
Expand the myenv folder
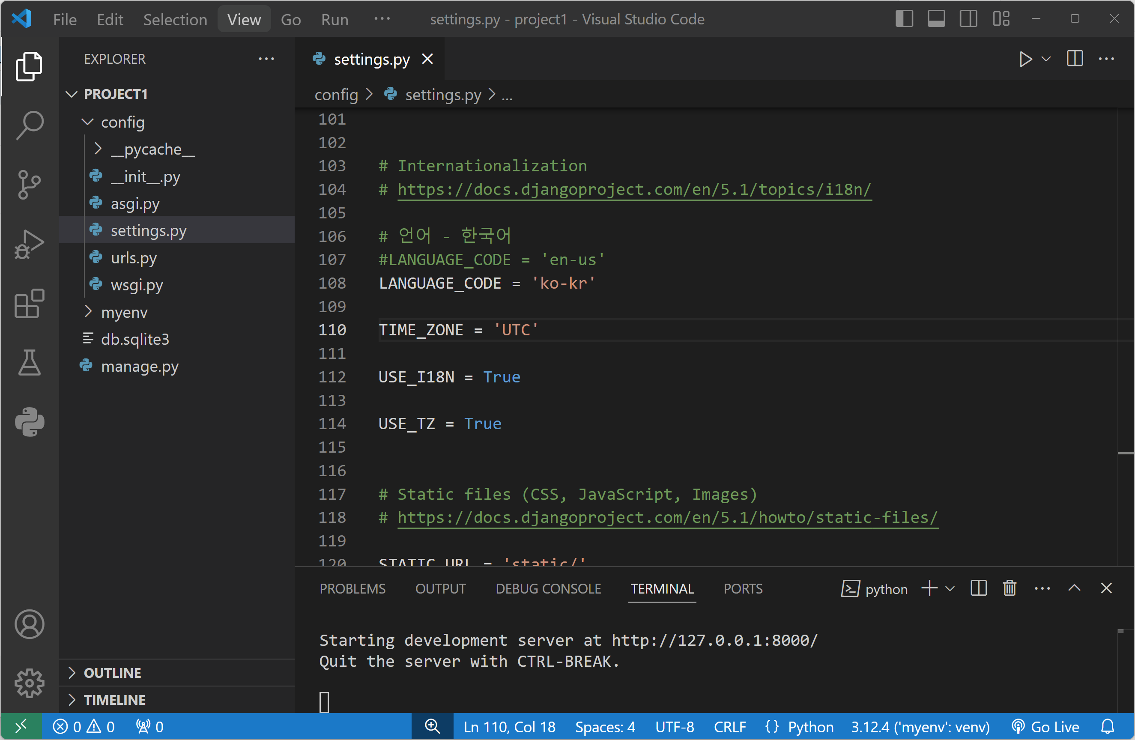(x=124, y=312)
